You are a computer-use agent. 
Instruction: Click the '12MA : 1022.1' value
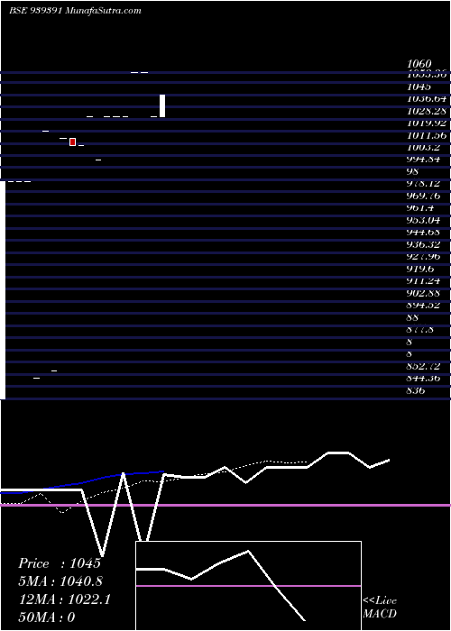[65, 599]
